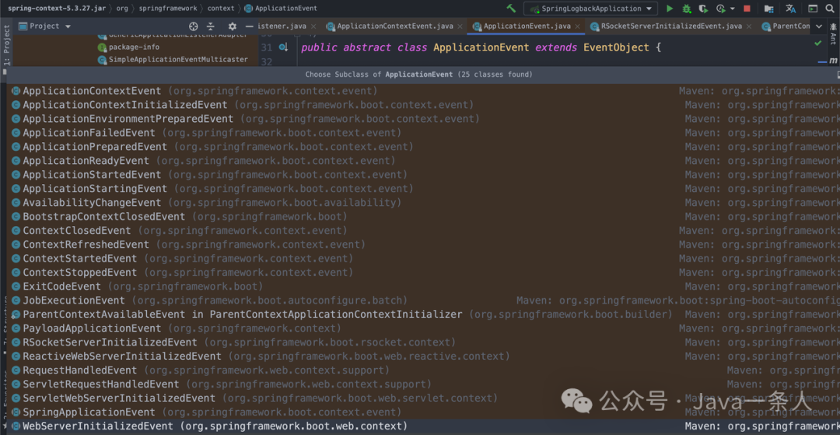Image resolution: width=840 pixels, height=435 pixels.
Task: Click the red Stop icon
Action: click(x=747, y=9)
